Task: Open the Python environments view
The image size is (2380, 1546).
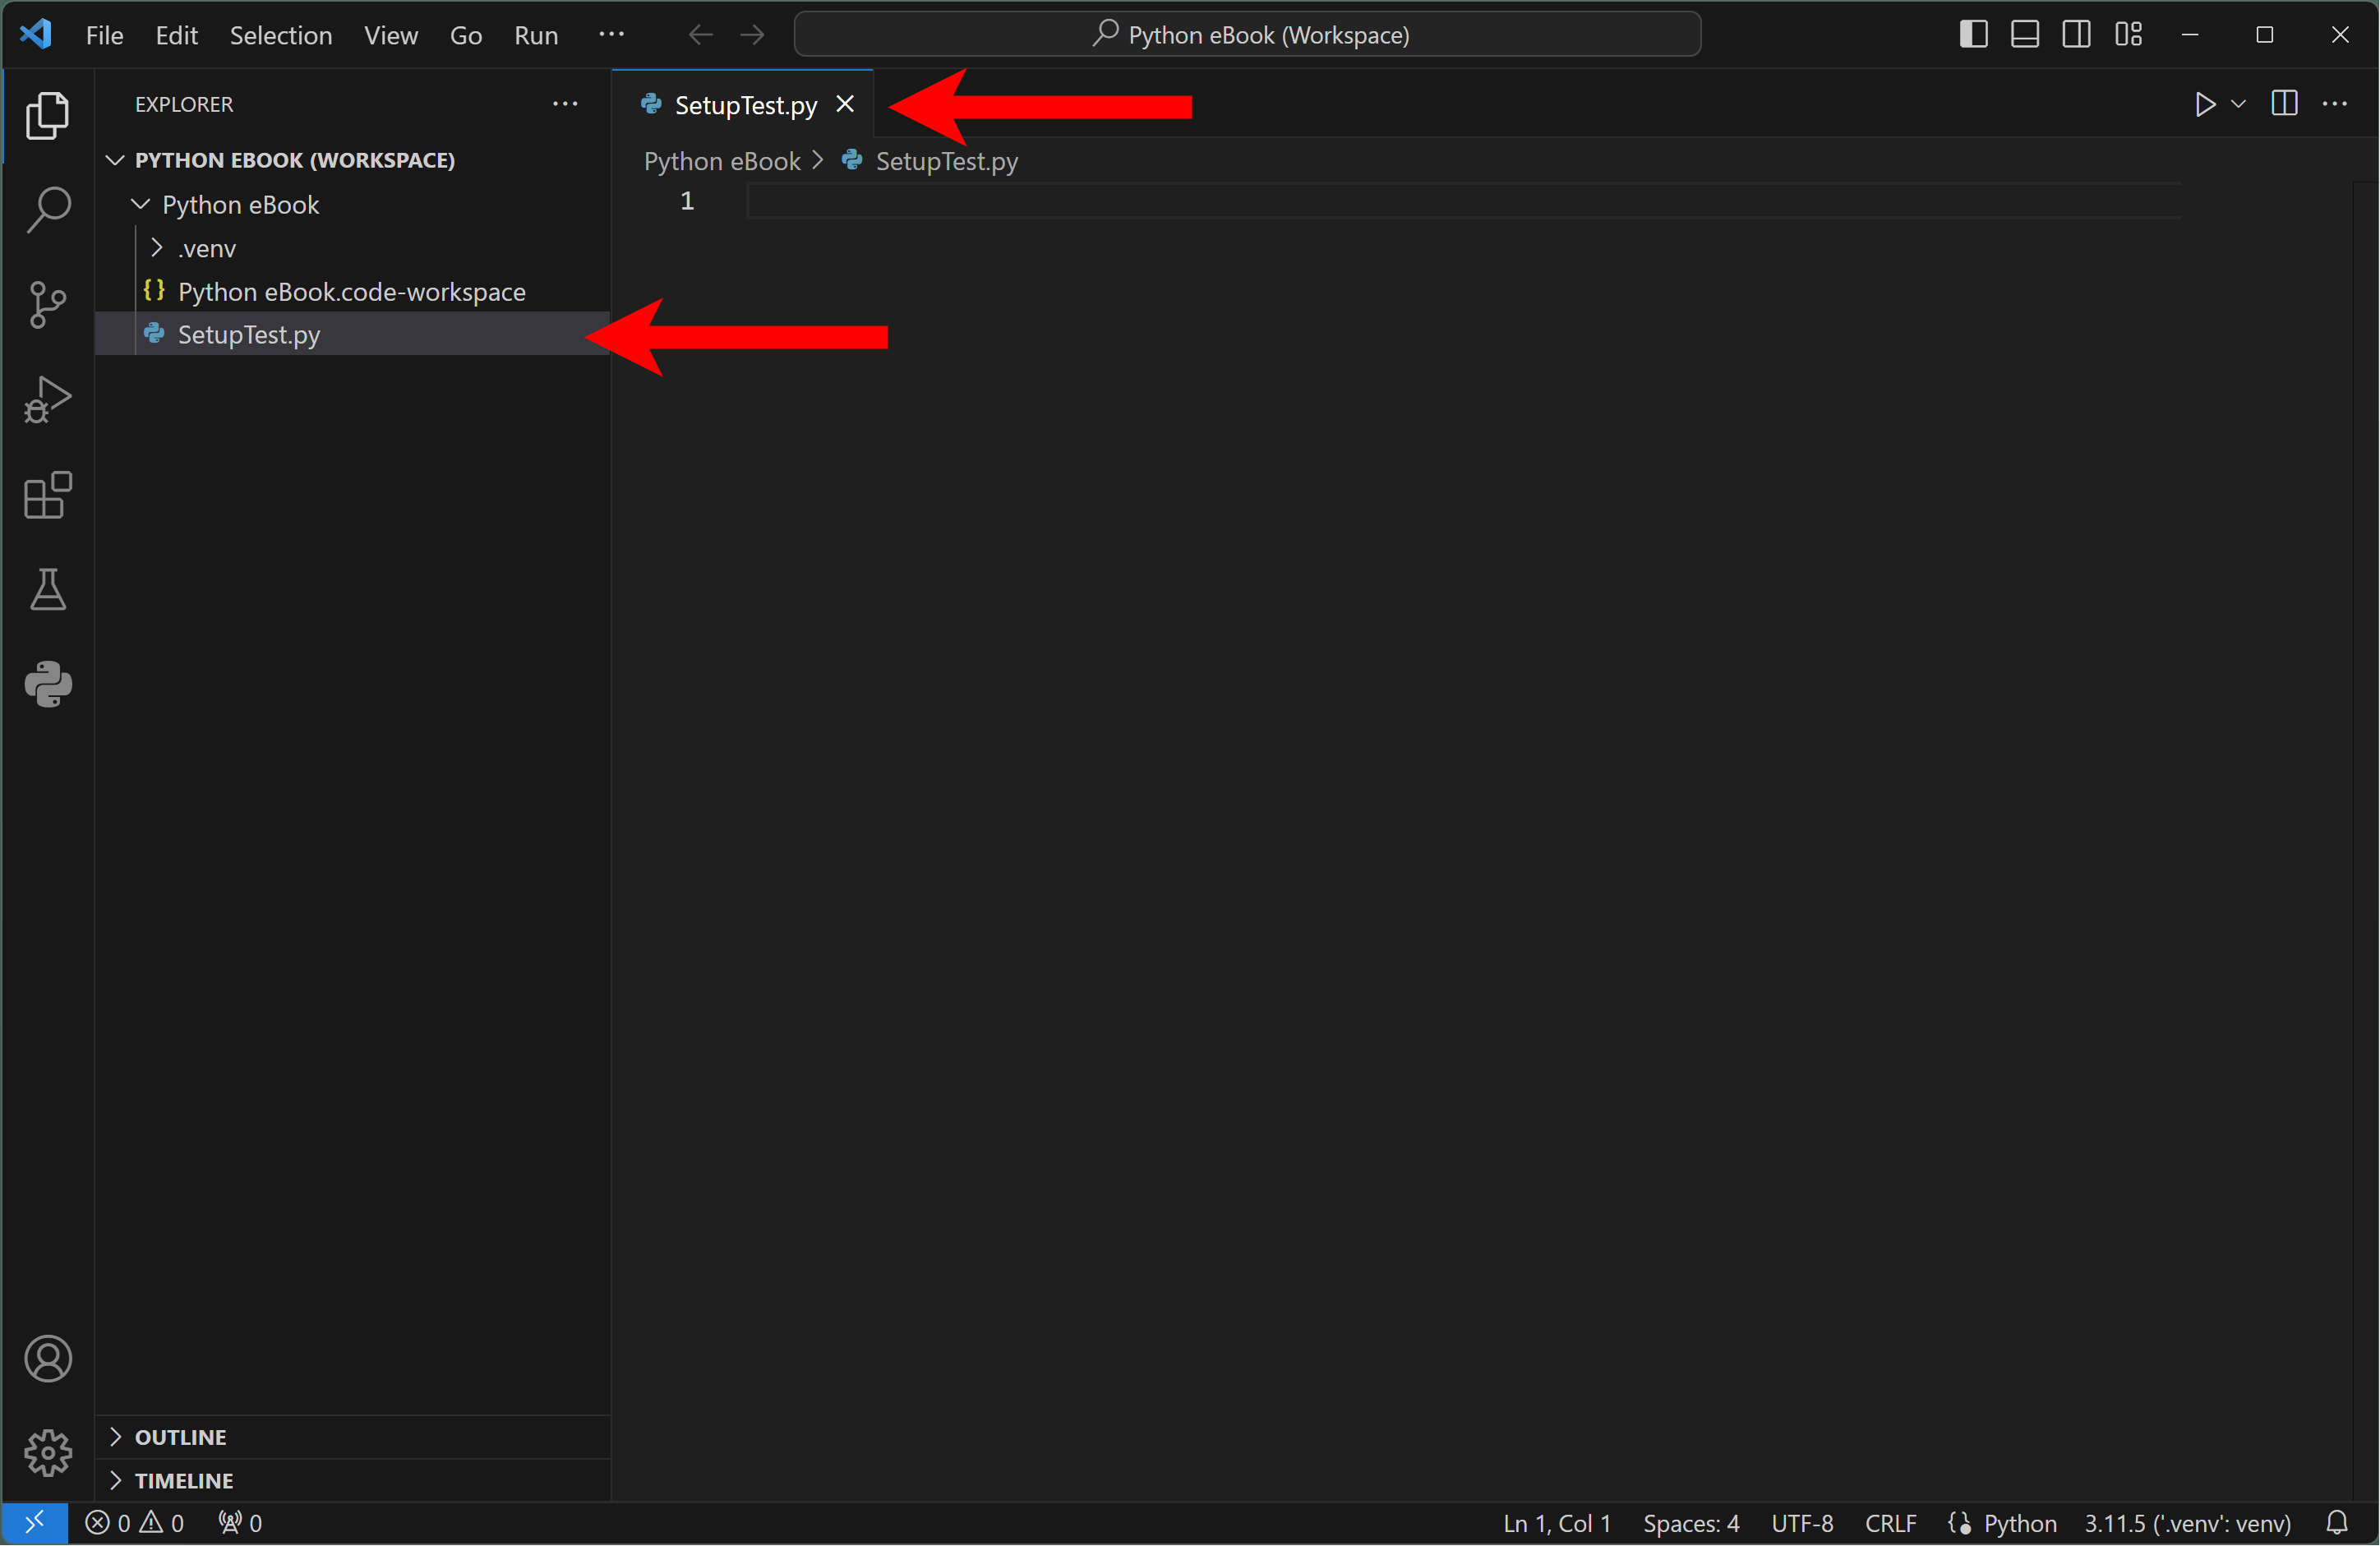Action: tap(47, 684)
